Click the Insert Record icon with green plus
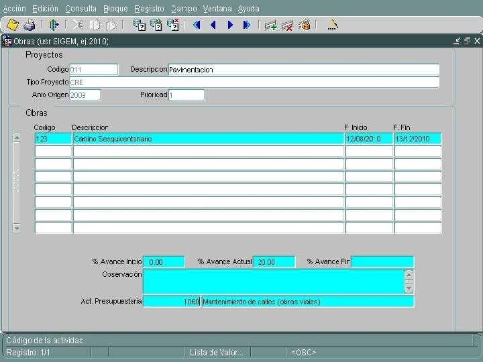The height and width of the screenshot is (362, 483). (x=270, y=25)
